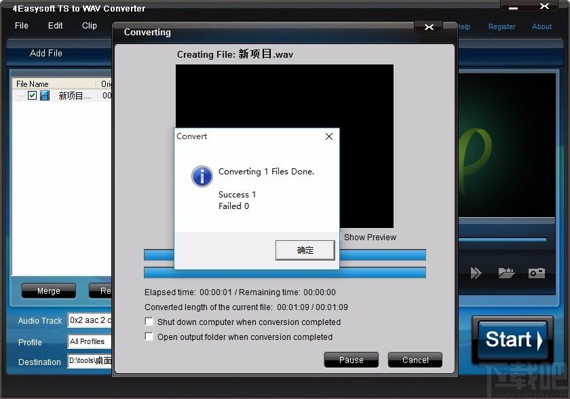Click the film strip icon beside 新项目

tap(45, 96)
